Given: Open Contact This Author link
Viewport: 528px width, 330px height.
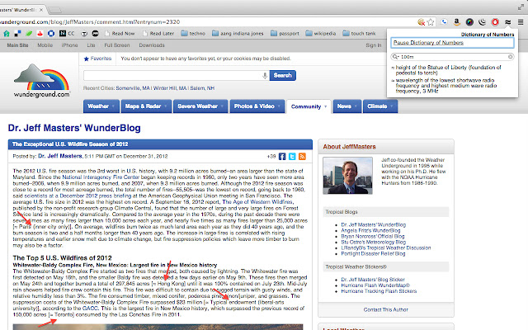Looking at the screenshot, I should pos(386,309).
